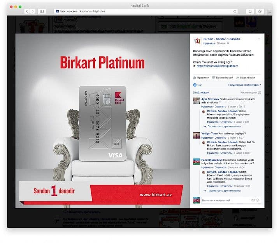Reply to BirKart reply dated 8 июня

coord(226,153)
